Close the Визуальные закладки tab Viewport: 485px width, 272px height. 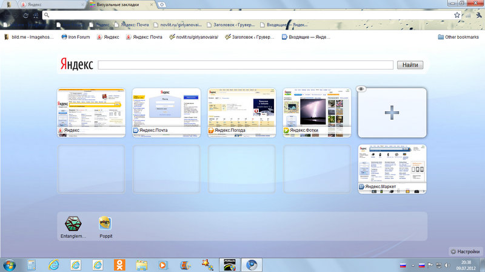point(152,5)
